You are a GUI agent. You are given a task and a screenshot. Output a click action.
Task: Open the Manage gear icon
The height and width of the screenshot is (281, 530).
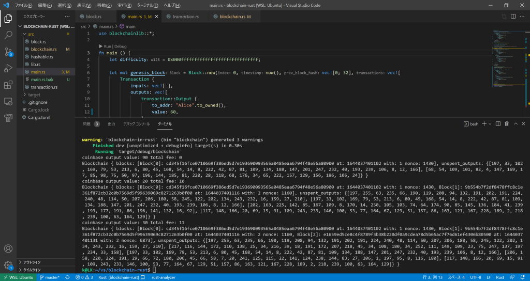point(8,265)
